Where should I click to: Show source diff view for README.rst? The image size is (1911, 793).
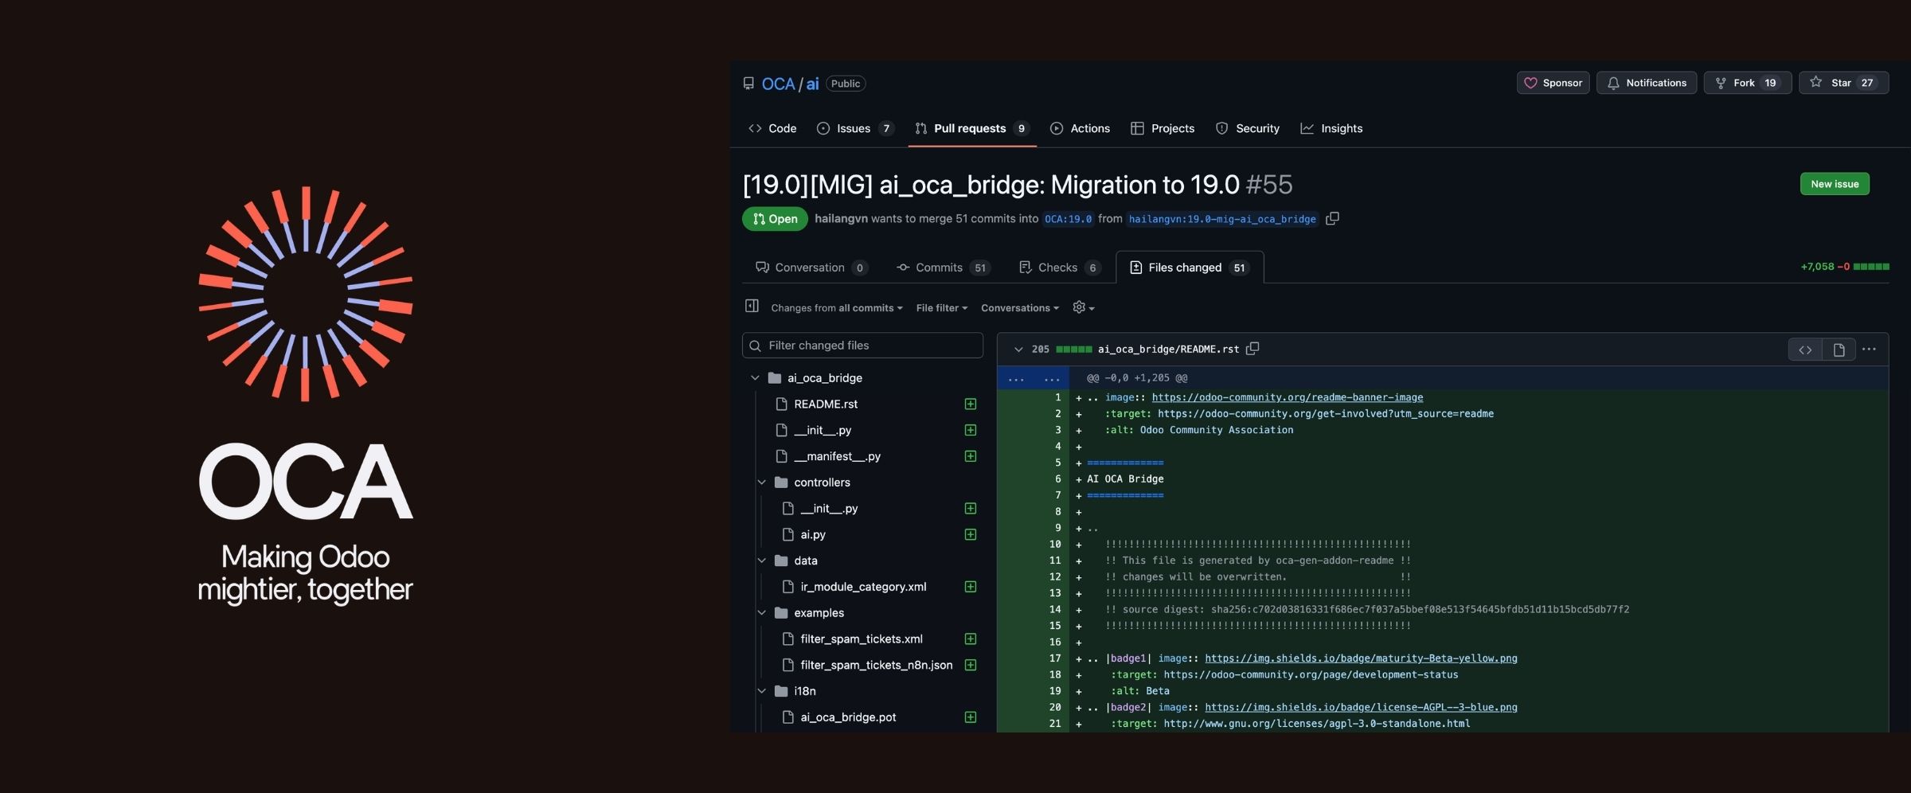(x=1805, y=350)
